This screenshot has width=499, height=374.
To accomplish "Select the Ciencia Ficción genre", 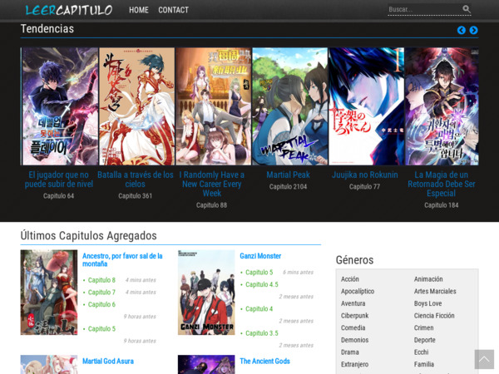I will click(x=434, y=316).
